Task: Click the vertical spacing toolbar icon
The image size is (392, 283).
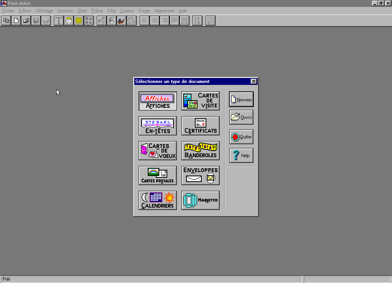Action: tap(198, 21)
